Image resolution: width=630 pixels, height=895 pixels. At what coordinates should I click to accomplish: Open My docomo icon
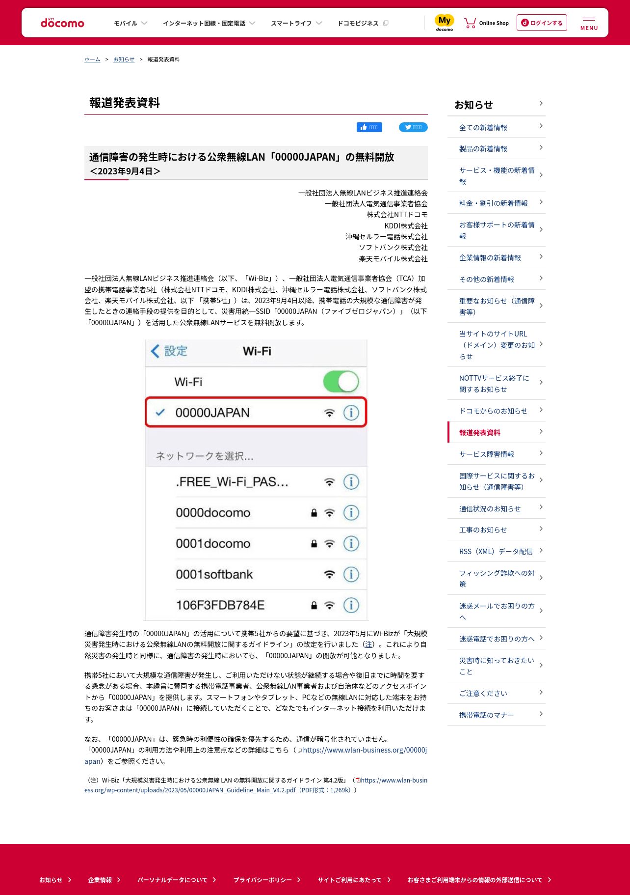coord(445,23)
